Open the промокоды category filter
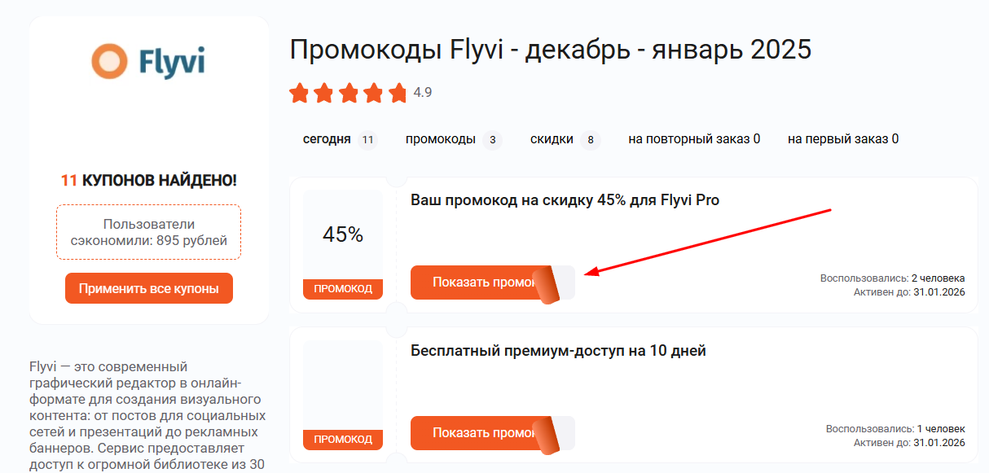The height and width of the screenshot is (473, 989). [x=442, y=139]
